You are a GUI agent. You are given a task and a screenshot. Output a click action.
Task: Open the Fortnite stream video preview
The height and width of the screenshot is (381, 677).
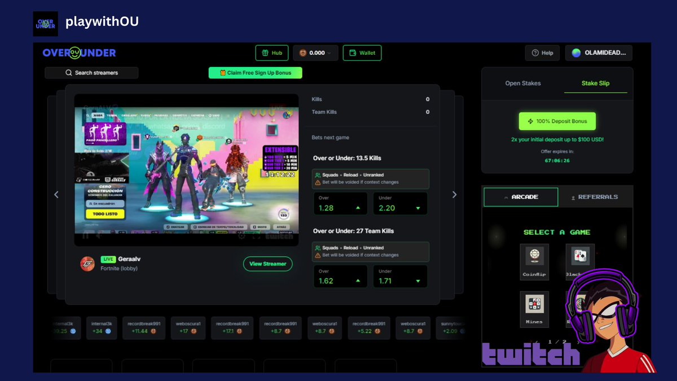pyautogui.click(x=187, y=169)
